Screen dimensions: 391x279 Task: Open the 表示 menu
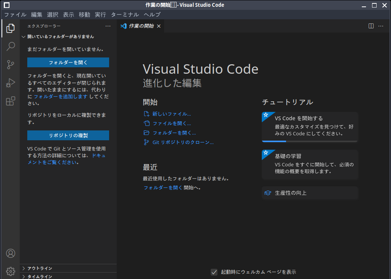coord(69,15)
